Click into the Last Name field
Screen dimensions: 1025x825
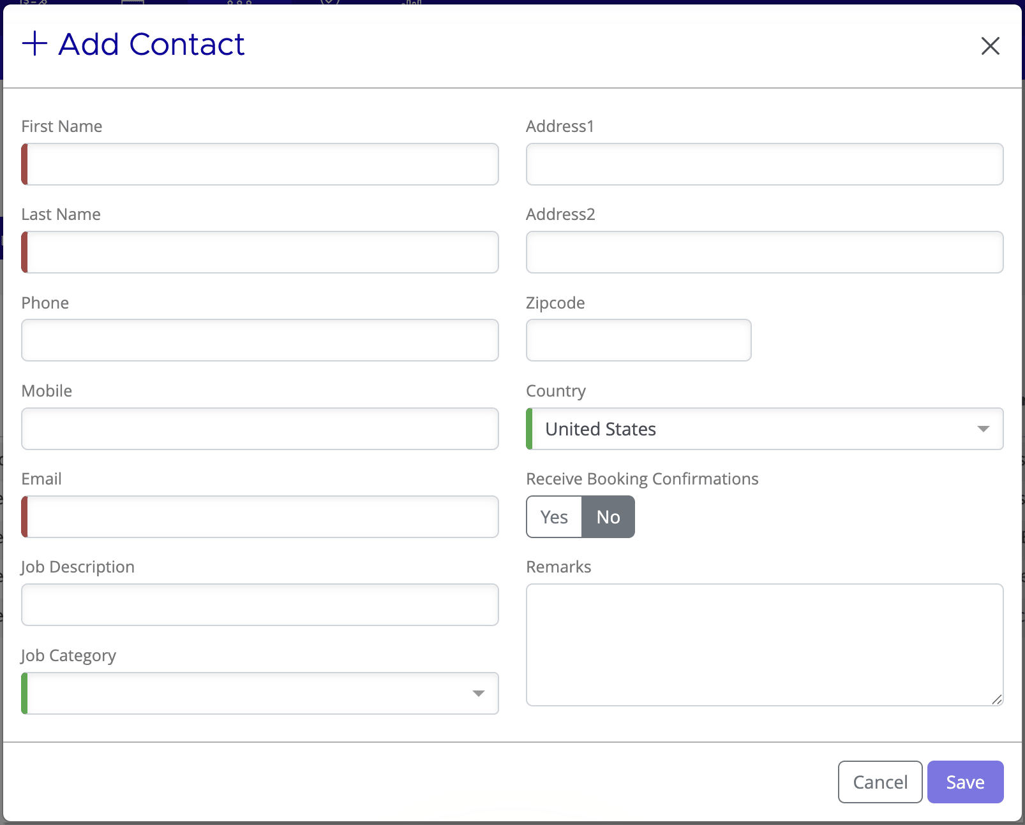259,252
